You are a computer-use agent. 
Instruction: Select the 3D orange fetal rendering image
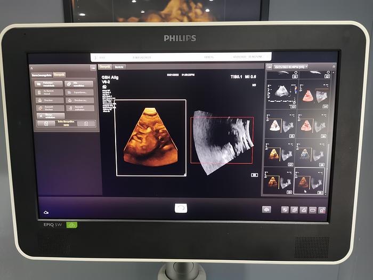click(x=151, y=138)
